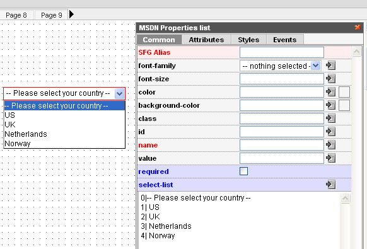This screenshot has width=367, height=249.
Task: Close the MSDN Properties list panel
Action: [x=358, y=27]
